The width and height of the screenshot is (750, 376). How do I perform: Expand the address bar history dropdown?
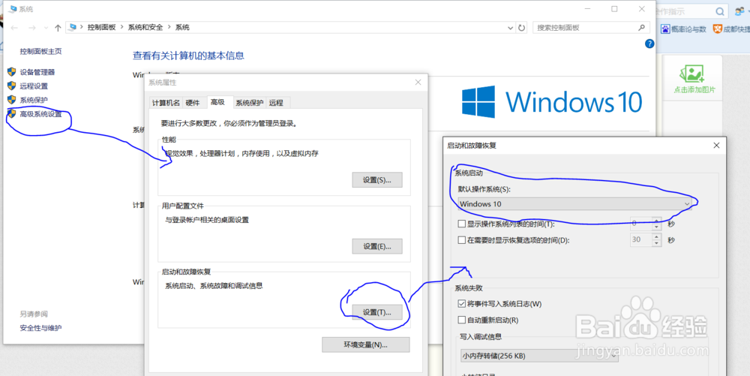(510, 28)
